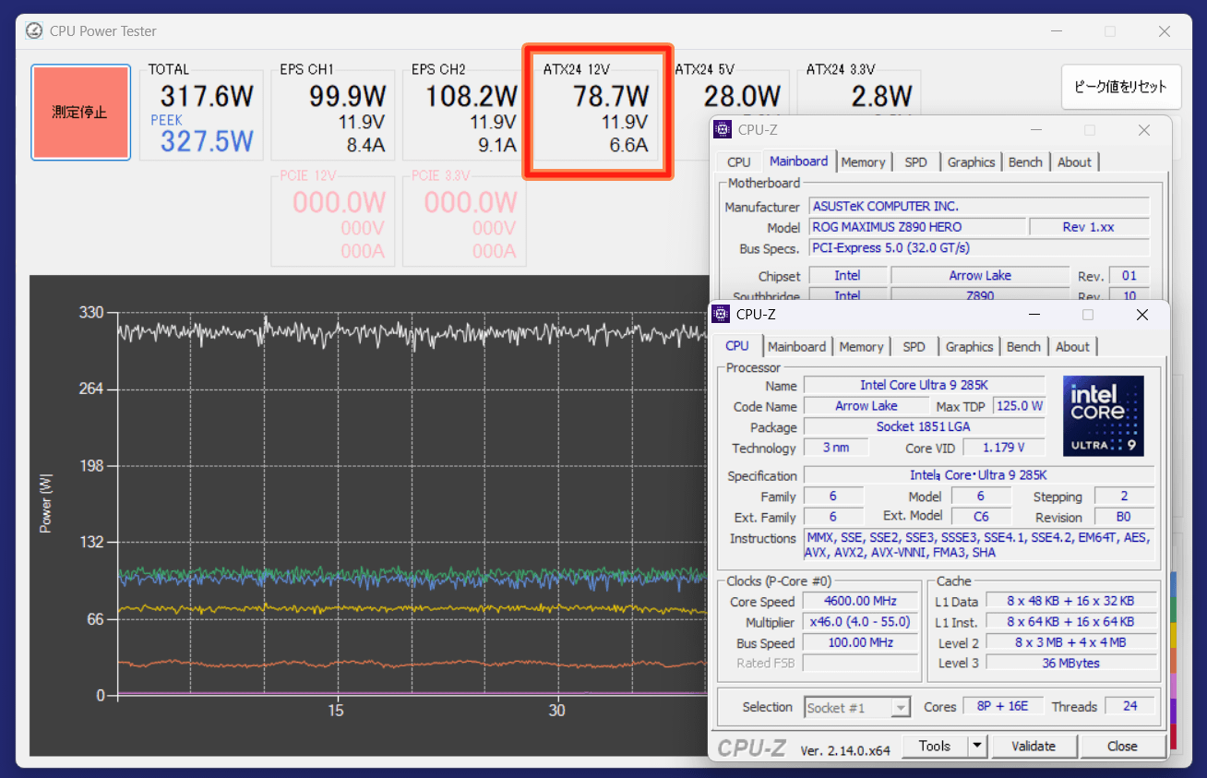
Task: Open Bench tab in the Processor window
Action: (x=1022, y=347)
